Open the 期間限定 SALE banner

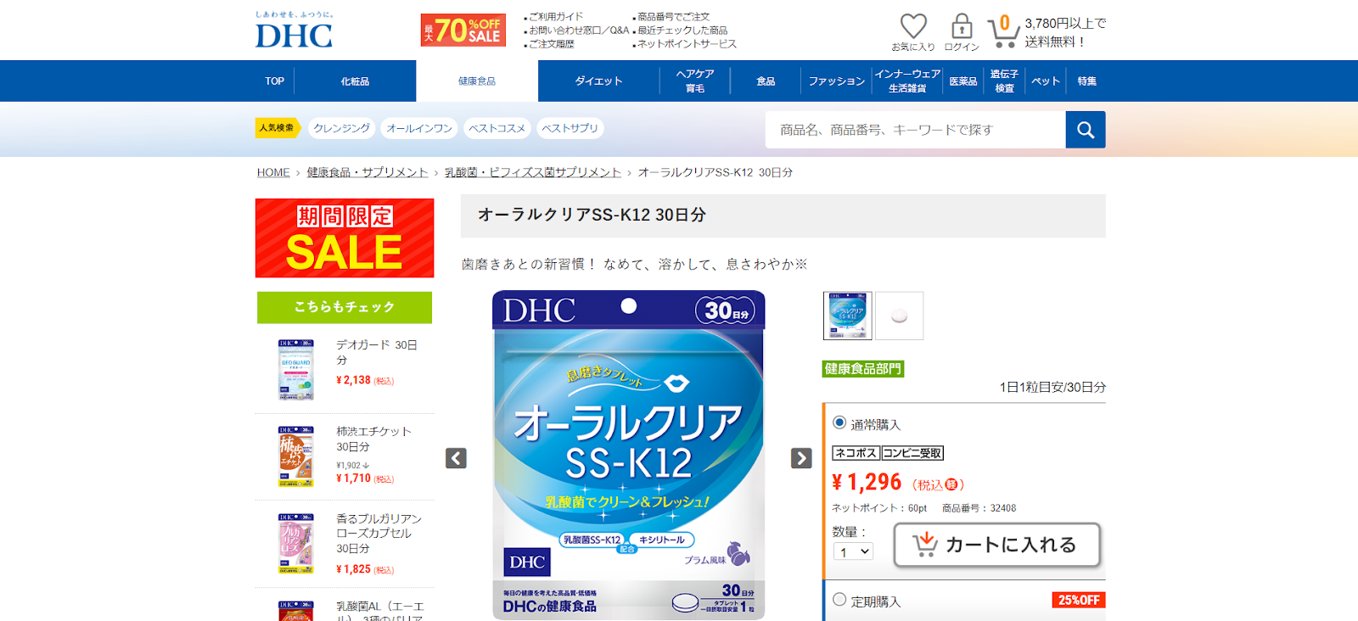(345, 238)
